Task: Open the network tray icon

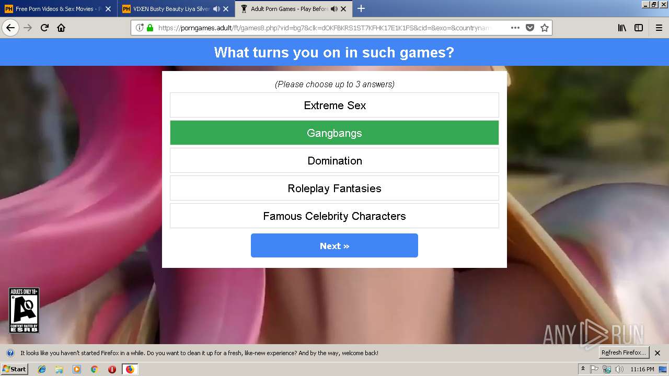Action: 607,369
